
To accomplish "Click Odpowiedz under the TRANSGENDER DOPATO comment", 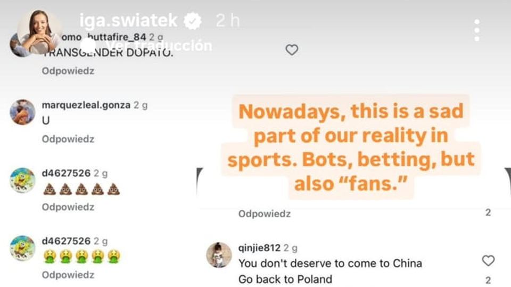I will point(68,71).
